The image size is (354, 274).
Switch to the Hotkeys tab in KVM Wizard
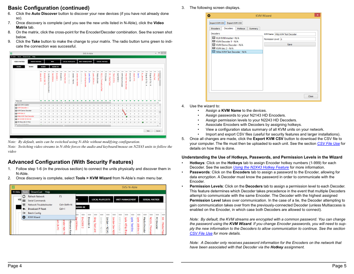241,29
